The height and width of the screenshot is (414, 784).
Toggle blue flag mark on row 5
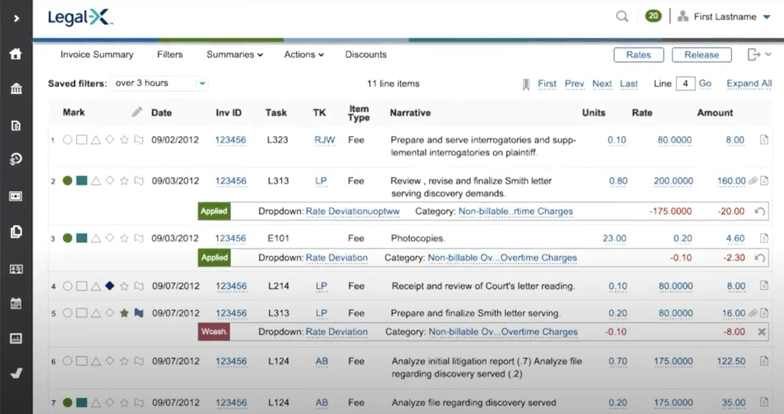point(139,313)
